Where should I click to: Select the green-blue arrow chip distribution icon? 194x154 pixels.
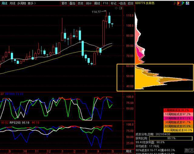(183, 3)
